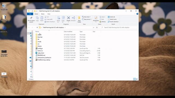Select the transactions_hashes.txt file
Viewport: 175px width, 98px height.
[x=44, y=57]
